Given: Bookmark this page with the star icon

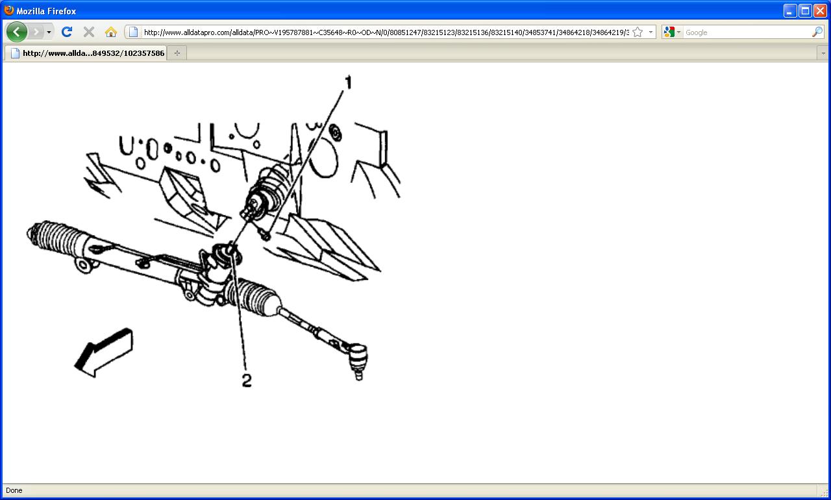Looking at the screenshot, I should click(x=638, y=32).
